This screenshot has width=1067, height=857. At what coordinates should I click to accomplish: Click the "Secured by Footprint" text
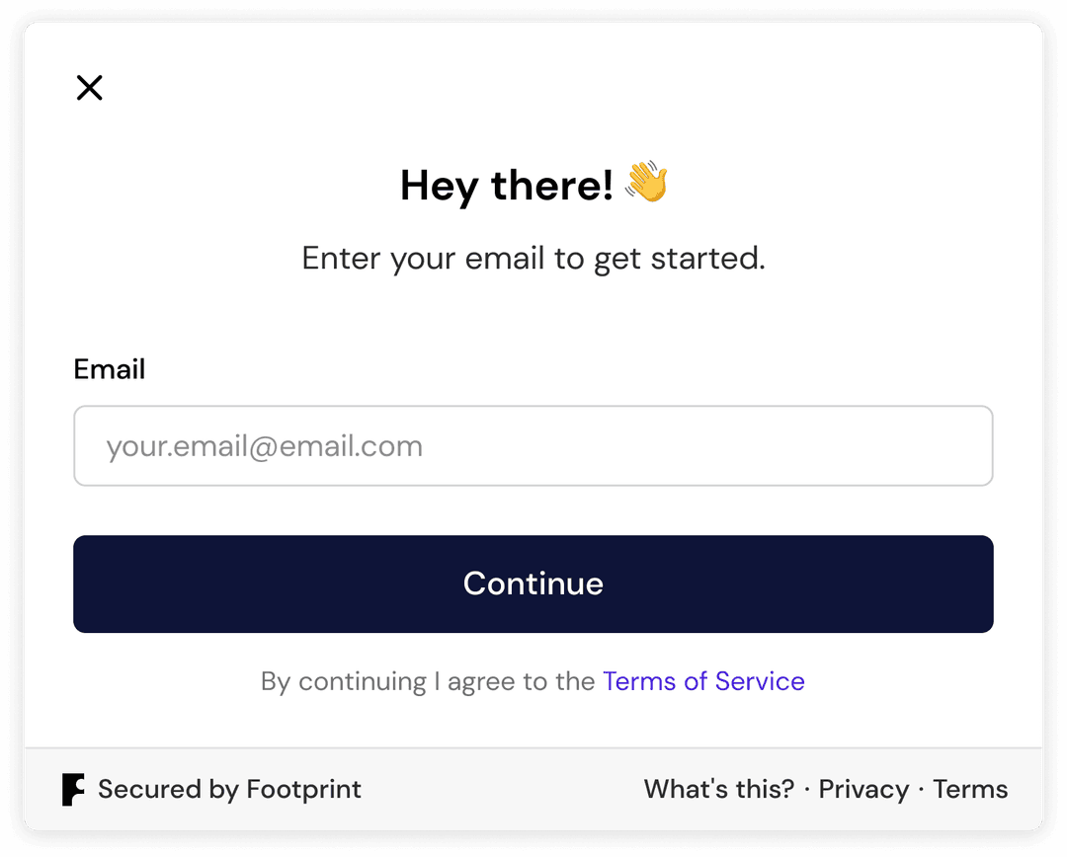tap(229, 790)
